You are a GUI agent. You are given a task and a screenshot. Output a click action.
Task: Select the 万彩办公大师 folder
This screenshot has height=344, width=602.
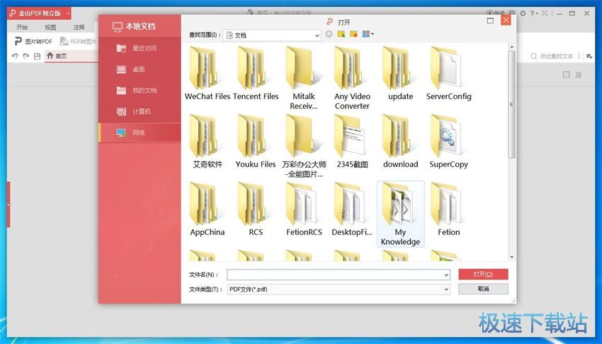[304, 146]
